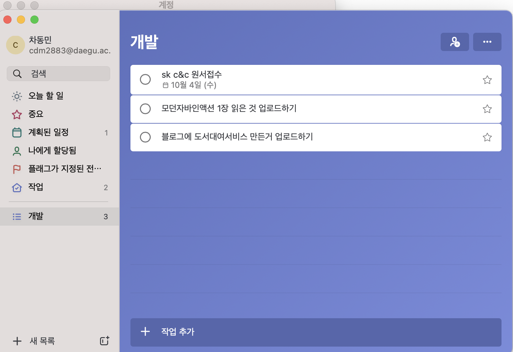Click the count badge 3 beside 개발

(106, 217)
